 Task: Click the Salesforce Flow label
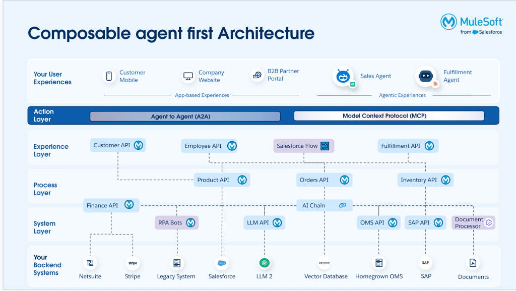point(297,146)
